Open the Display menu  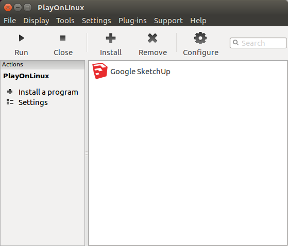click(x=36, y=21)
